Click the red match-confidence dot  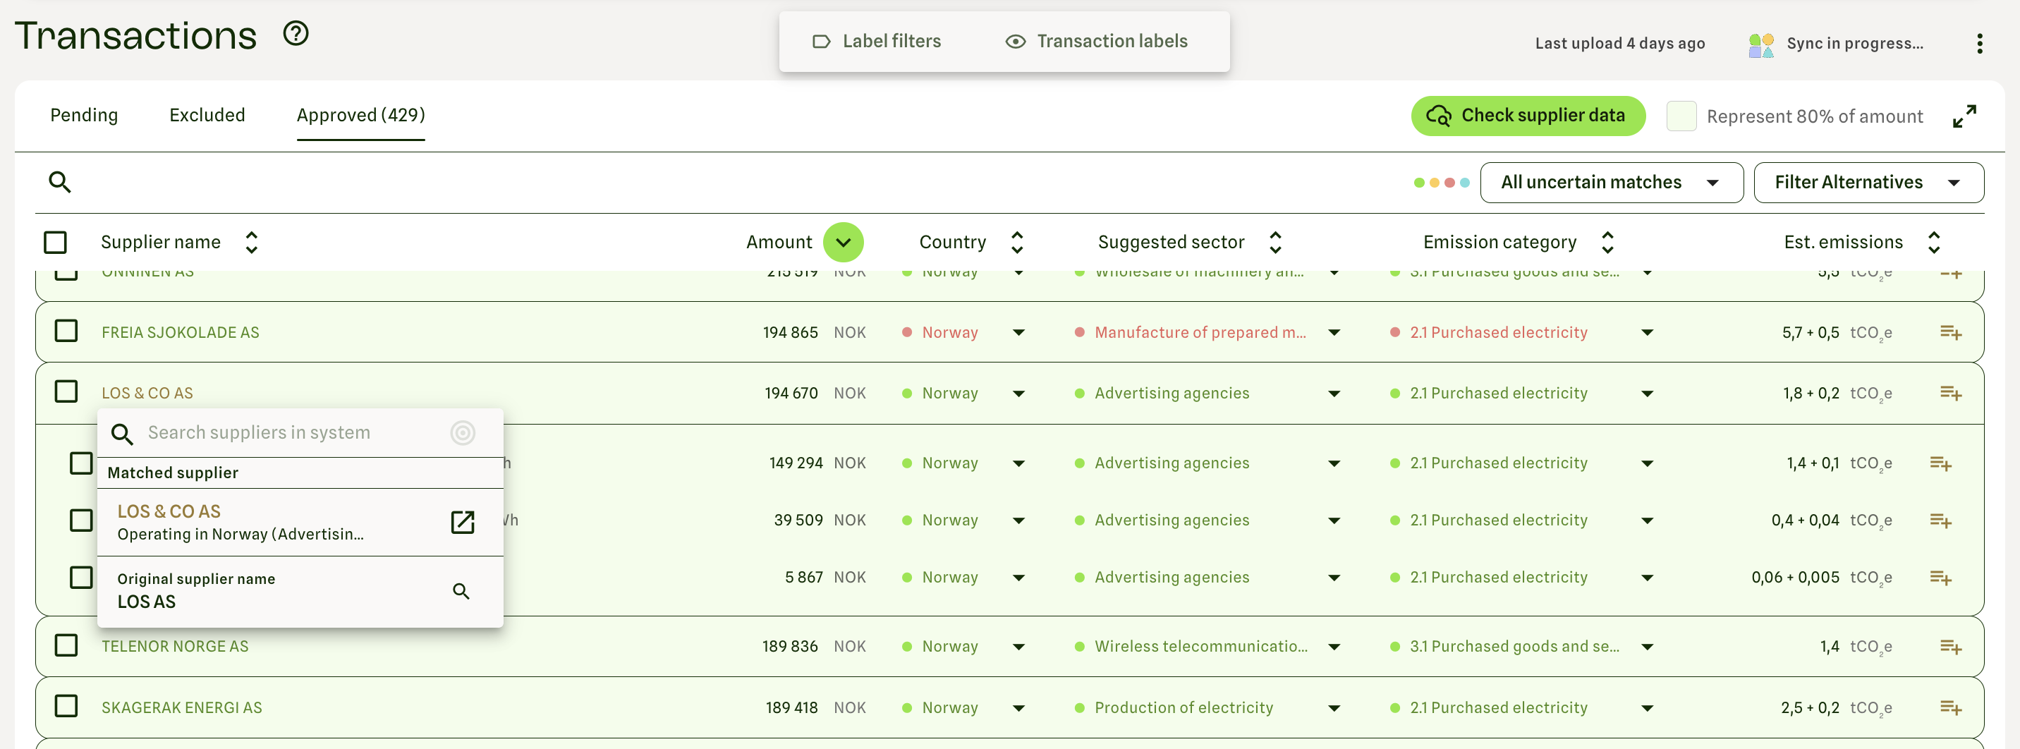tap(1449, 183)
